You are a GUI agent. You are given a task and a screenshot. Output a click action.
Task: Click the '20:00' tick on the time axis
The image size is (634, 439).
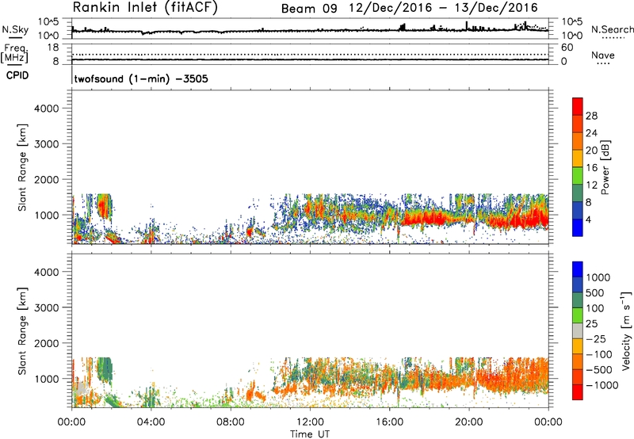pos(469,422)
